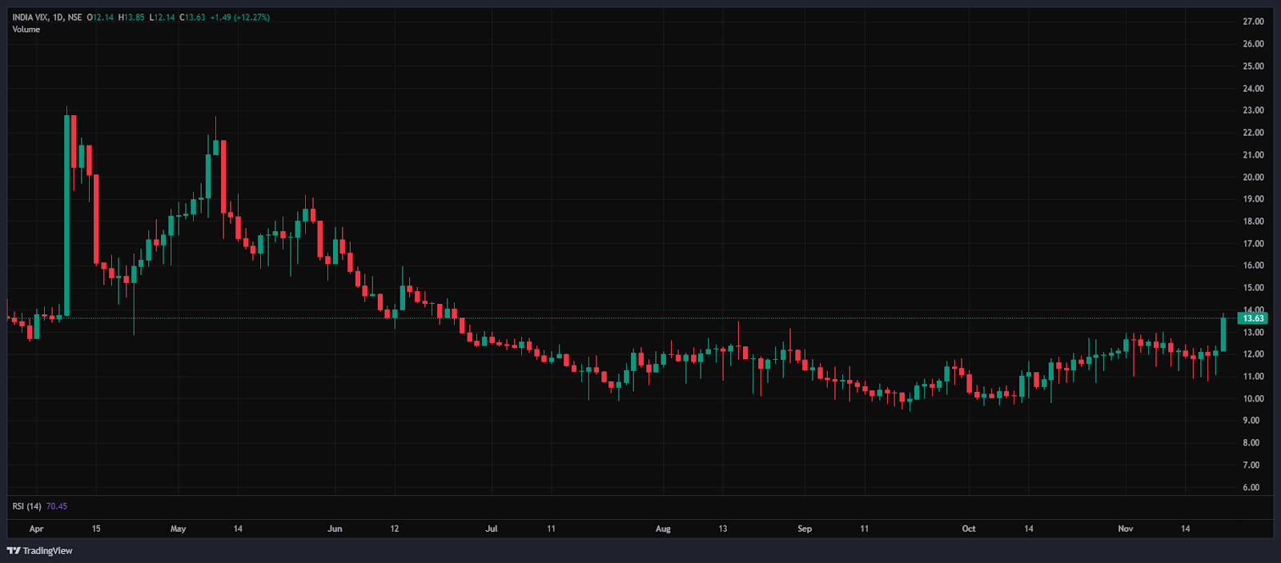This screenshot has width=1281, height=563.
Task: Select the RSI (14) indicator label
Action: (x=27, y=506)
